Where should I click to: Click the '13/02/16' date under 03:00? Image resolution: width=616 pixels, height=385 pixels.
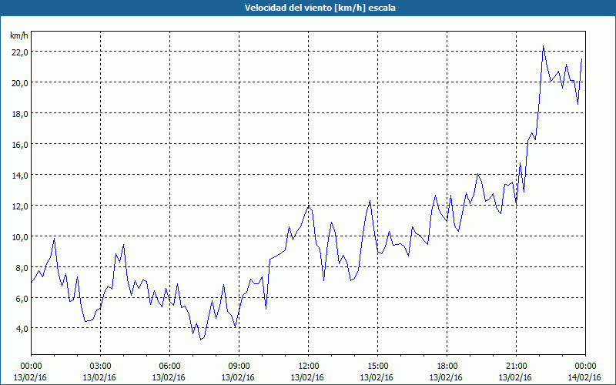tap(99, 377)
